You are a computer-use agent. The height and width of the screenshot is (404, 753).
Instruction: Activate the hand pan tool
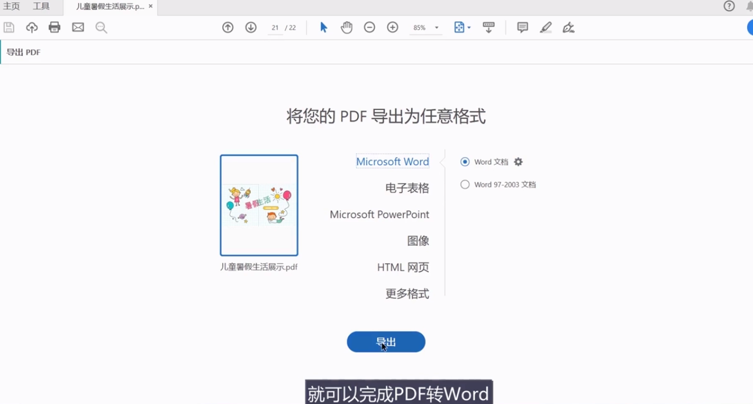[x=346, y=28]
